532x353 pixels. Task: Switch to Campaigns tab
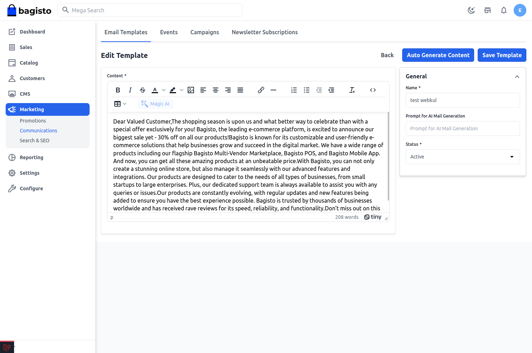(x=205, y=32)
